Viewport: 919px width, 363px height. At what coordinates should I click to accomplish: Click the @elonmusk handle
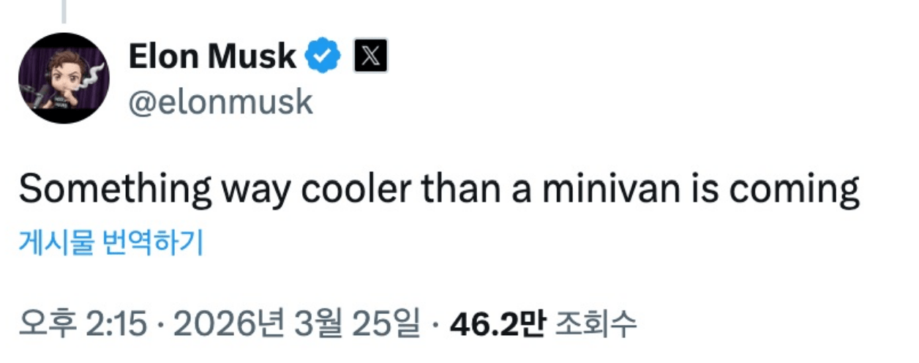click(220, 102)
